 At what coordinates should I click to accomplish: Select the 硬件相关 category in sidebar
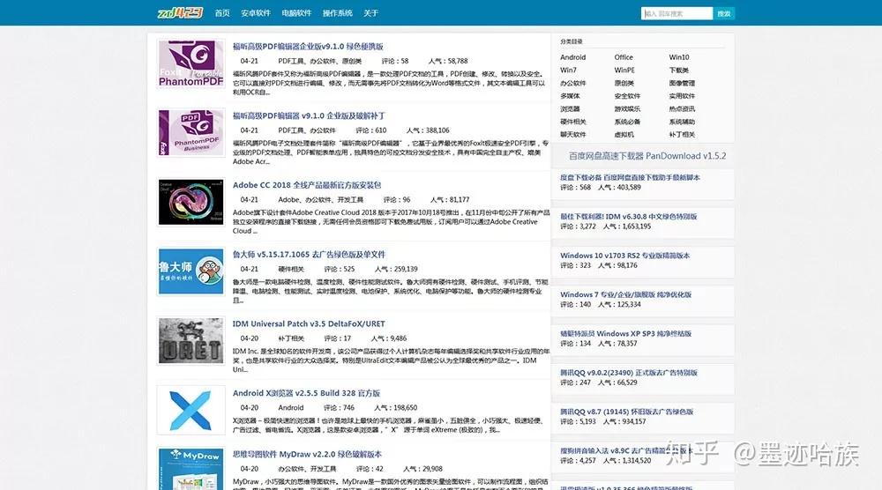(572, 122)
